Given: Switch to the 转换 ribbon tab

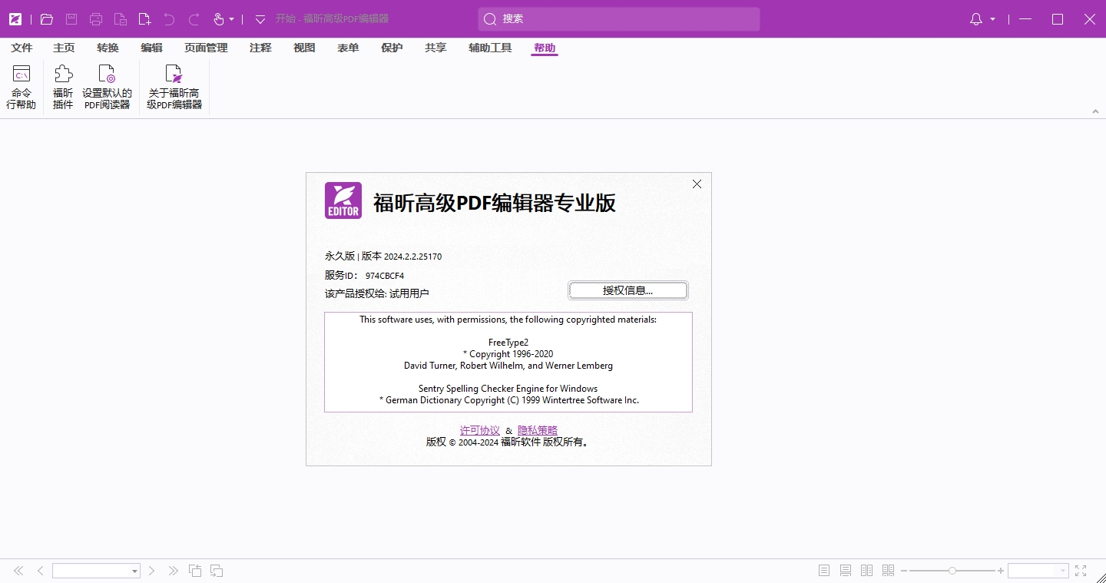Looking at the screenshot, I should tap(108, 48).
